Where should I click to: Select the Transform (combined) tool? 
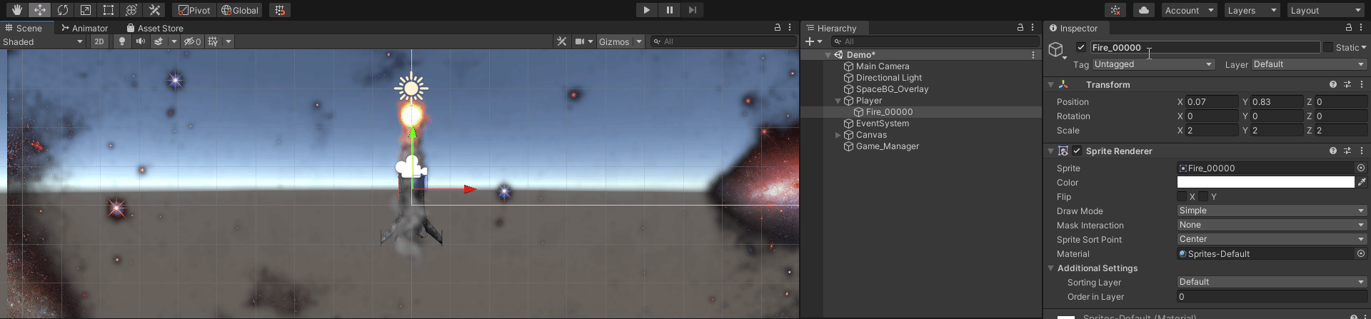tap(131, 10)
